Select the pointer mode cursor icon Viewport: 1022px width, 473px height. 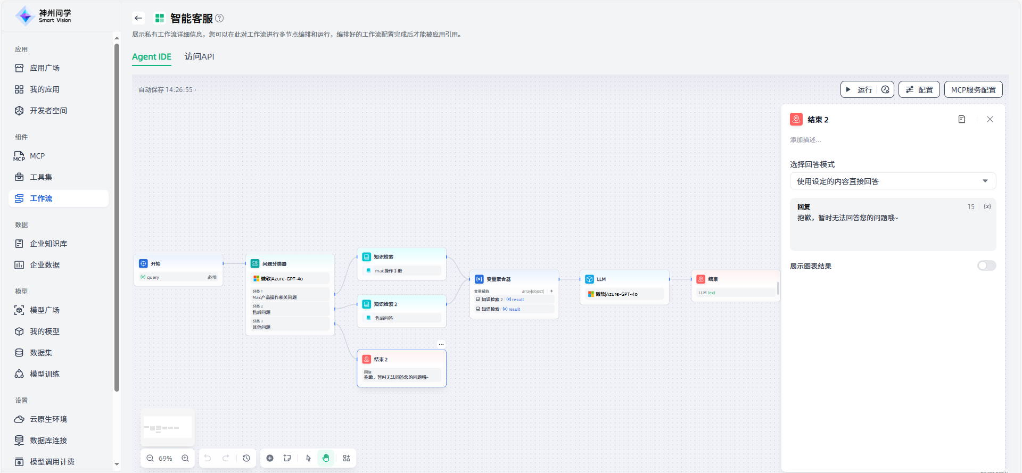coord(308,458)
